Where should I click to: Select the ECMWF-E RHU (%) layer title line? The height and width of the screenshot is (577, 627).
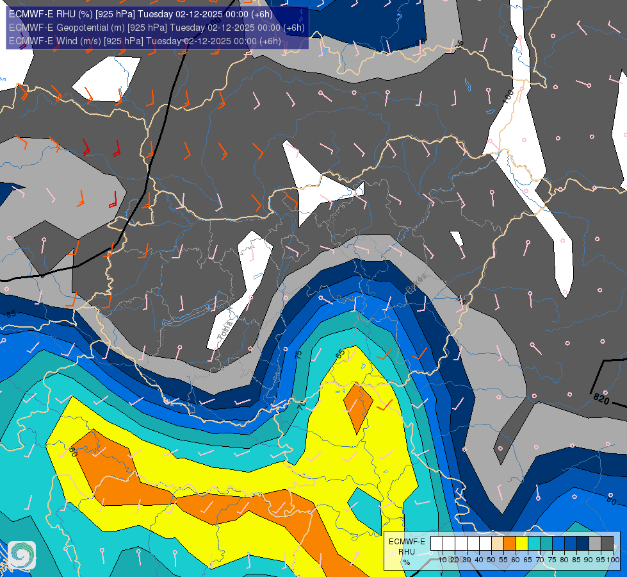pyautogui.click(x=141, y=14)
